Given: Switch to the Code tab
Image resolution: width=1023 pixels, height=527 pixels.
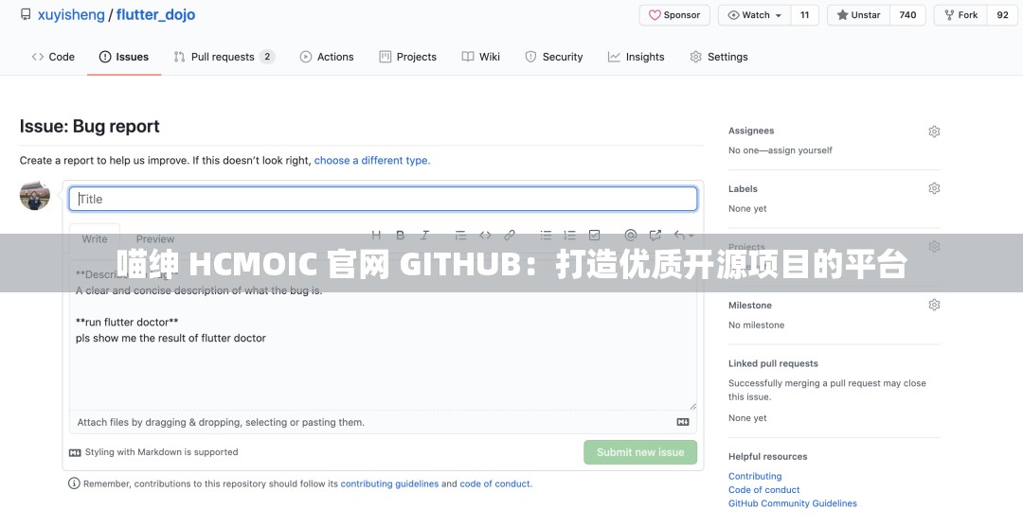Looking at the screenshot, I should point(53,57).
